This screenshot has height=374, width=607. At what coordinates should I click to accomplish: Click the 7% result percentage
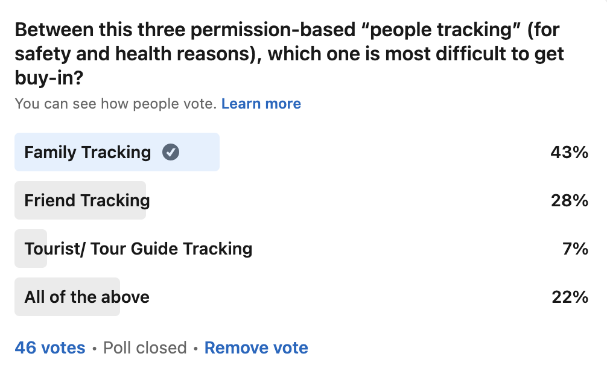click(575, 249)
